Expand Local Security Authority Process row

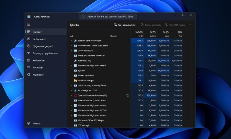tap(71, 85)
